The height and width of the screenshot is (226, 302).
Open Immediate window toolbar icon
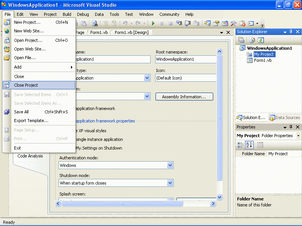[251, 23]
